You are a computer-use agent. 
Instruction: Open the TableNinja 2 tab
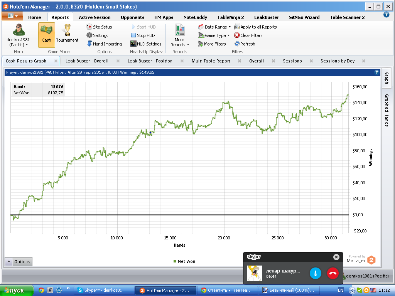[231, 17]
